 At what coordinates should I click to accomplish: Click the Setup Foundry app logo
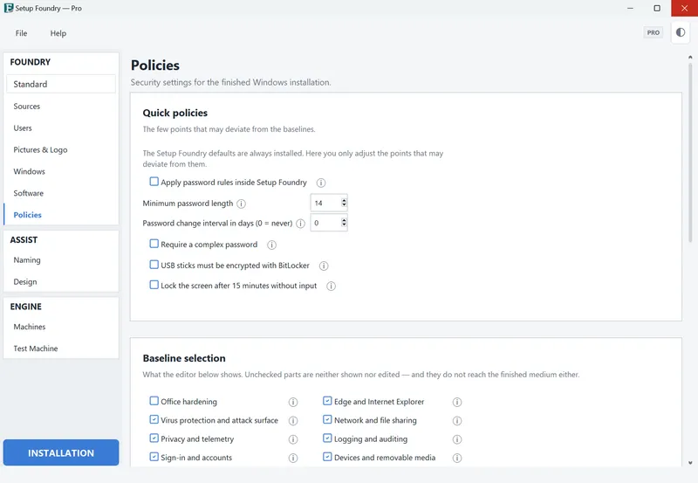pyautogui.click(x=9, y=8)
